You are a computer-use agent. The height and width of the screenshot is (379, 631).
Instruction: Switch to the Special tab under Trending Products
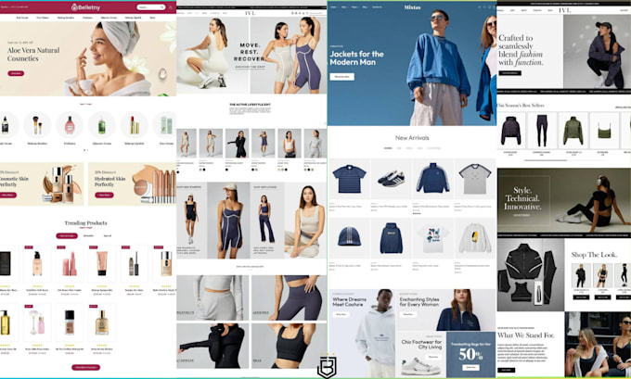108,236
